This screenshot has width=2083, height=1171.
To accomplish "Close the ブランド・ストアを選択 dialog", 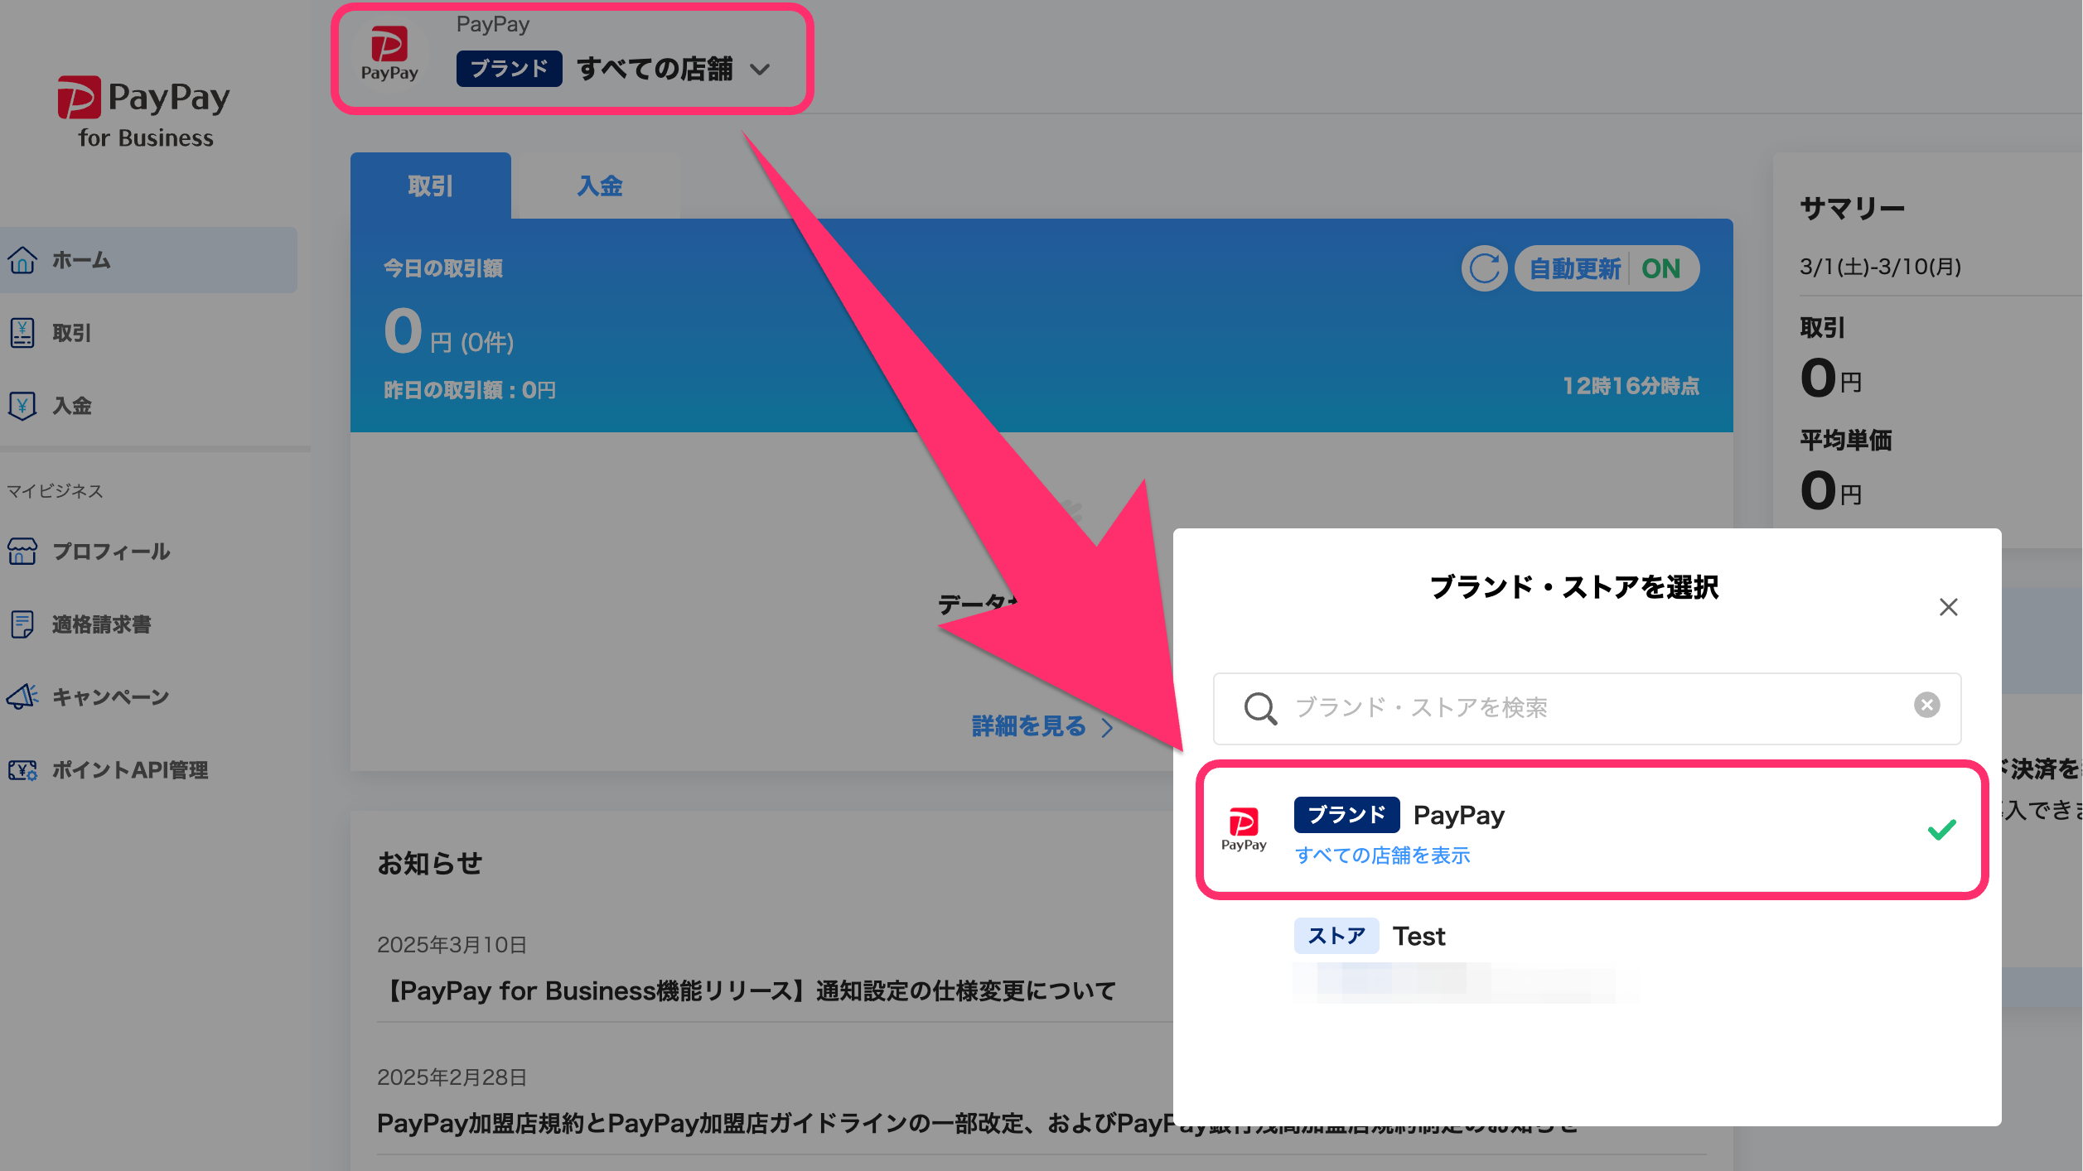I will pyautogui.click(x=1949, y=607).
